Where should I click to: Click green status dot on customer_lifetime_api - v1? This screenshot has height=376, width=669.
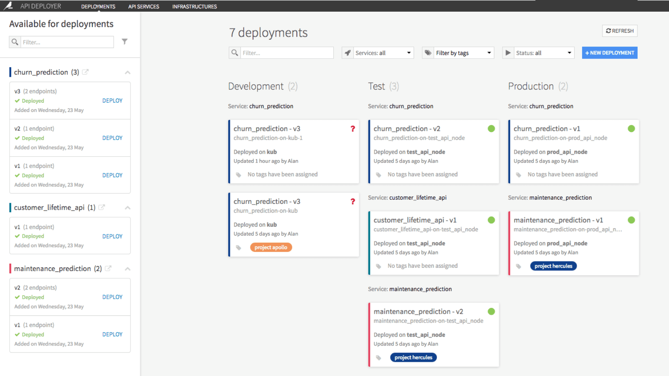tap(491, 220)
